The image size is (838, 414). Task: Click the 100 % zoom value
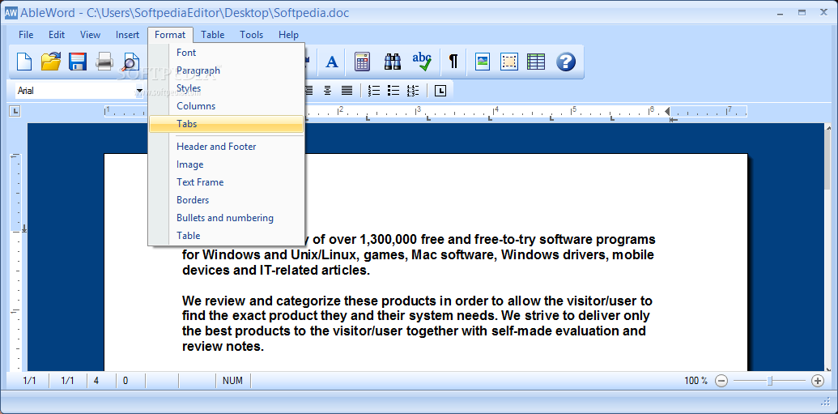(695, 381)
